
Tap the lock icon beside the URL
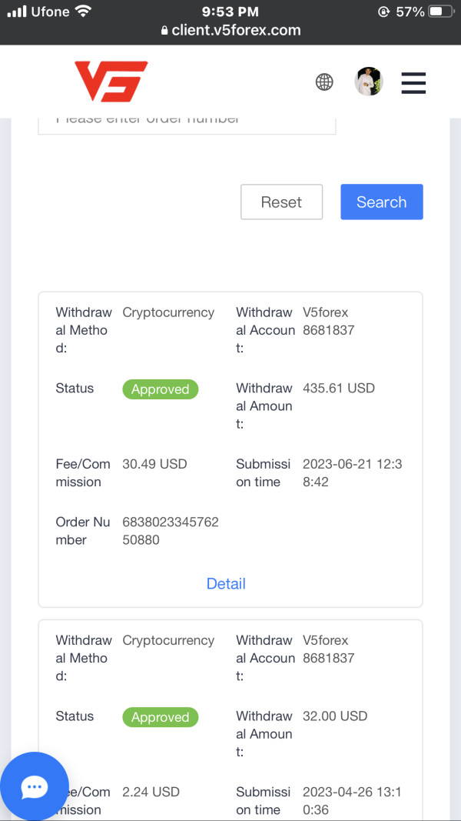pos(164,32)
